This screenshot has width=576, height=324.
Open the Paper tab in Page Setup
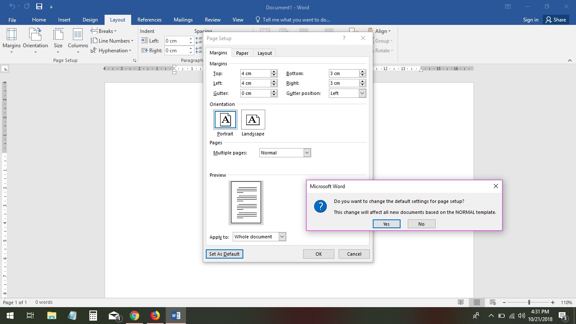(242, 53)
